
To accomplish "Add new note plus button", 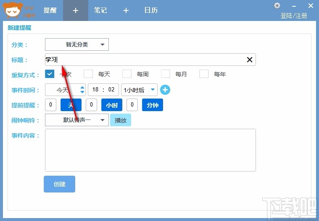I will [126, 10].
